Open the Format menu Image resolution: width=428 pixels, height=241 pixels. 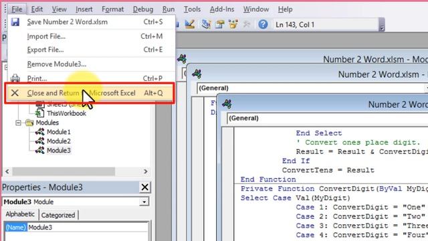pyautogui.click(x=113, y=9)
